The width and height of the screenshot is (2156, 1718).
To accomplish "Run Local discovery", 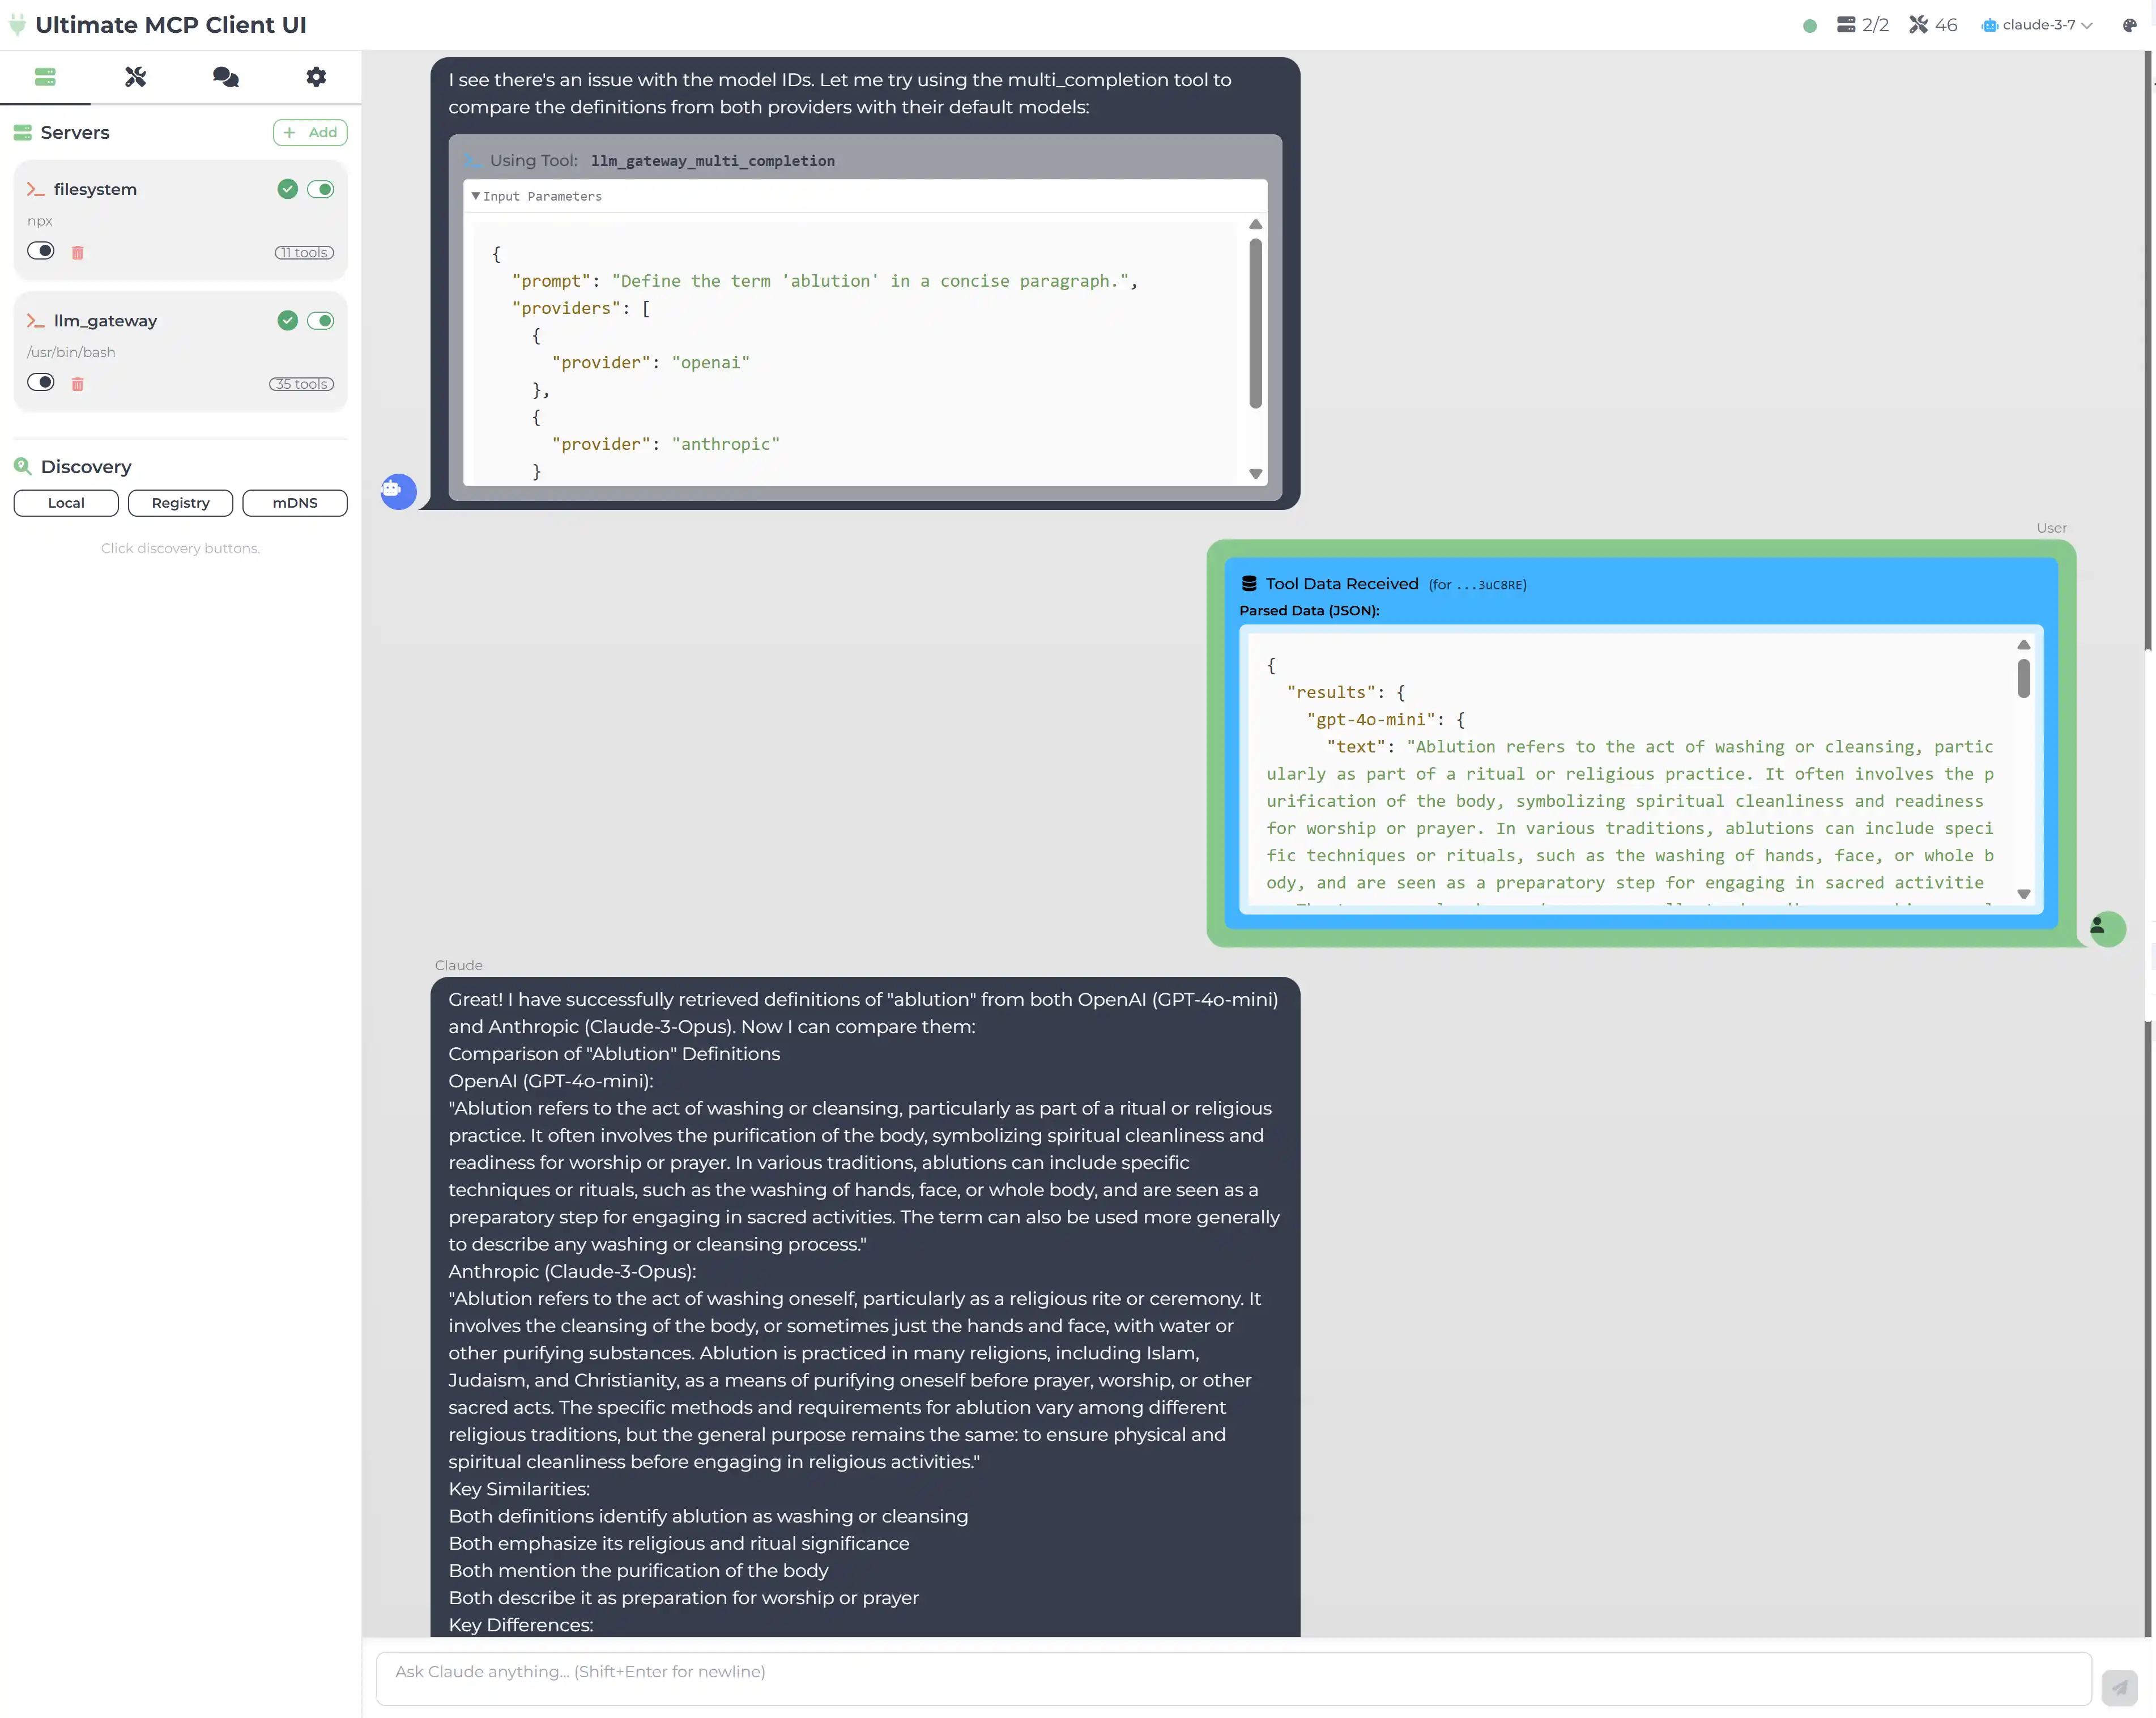I will 66,503.
